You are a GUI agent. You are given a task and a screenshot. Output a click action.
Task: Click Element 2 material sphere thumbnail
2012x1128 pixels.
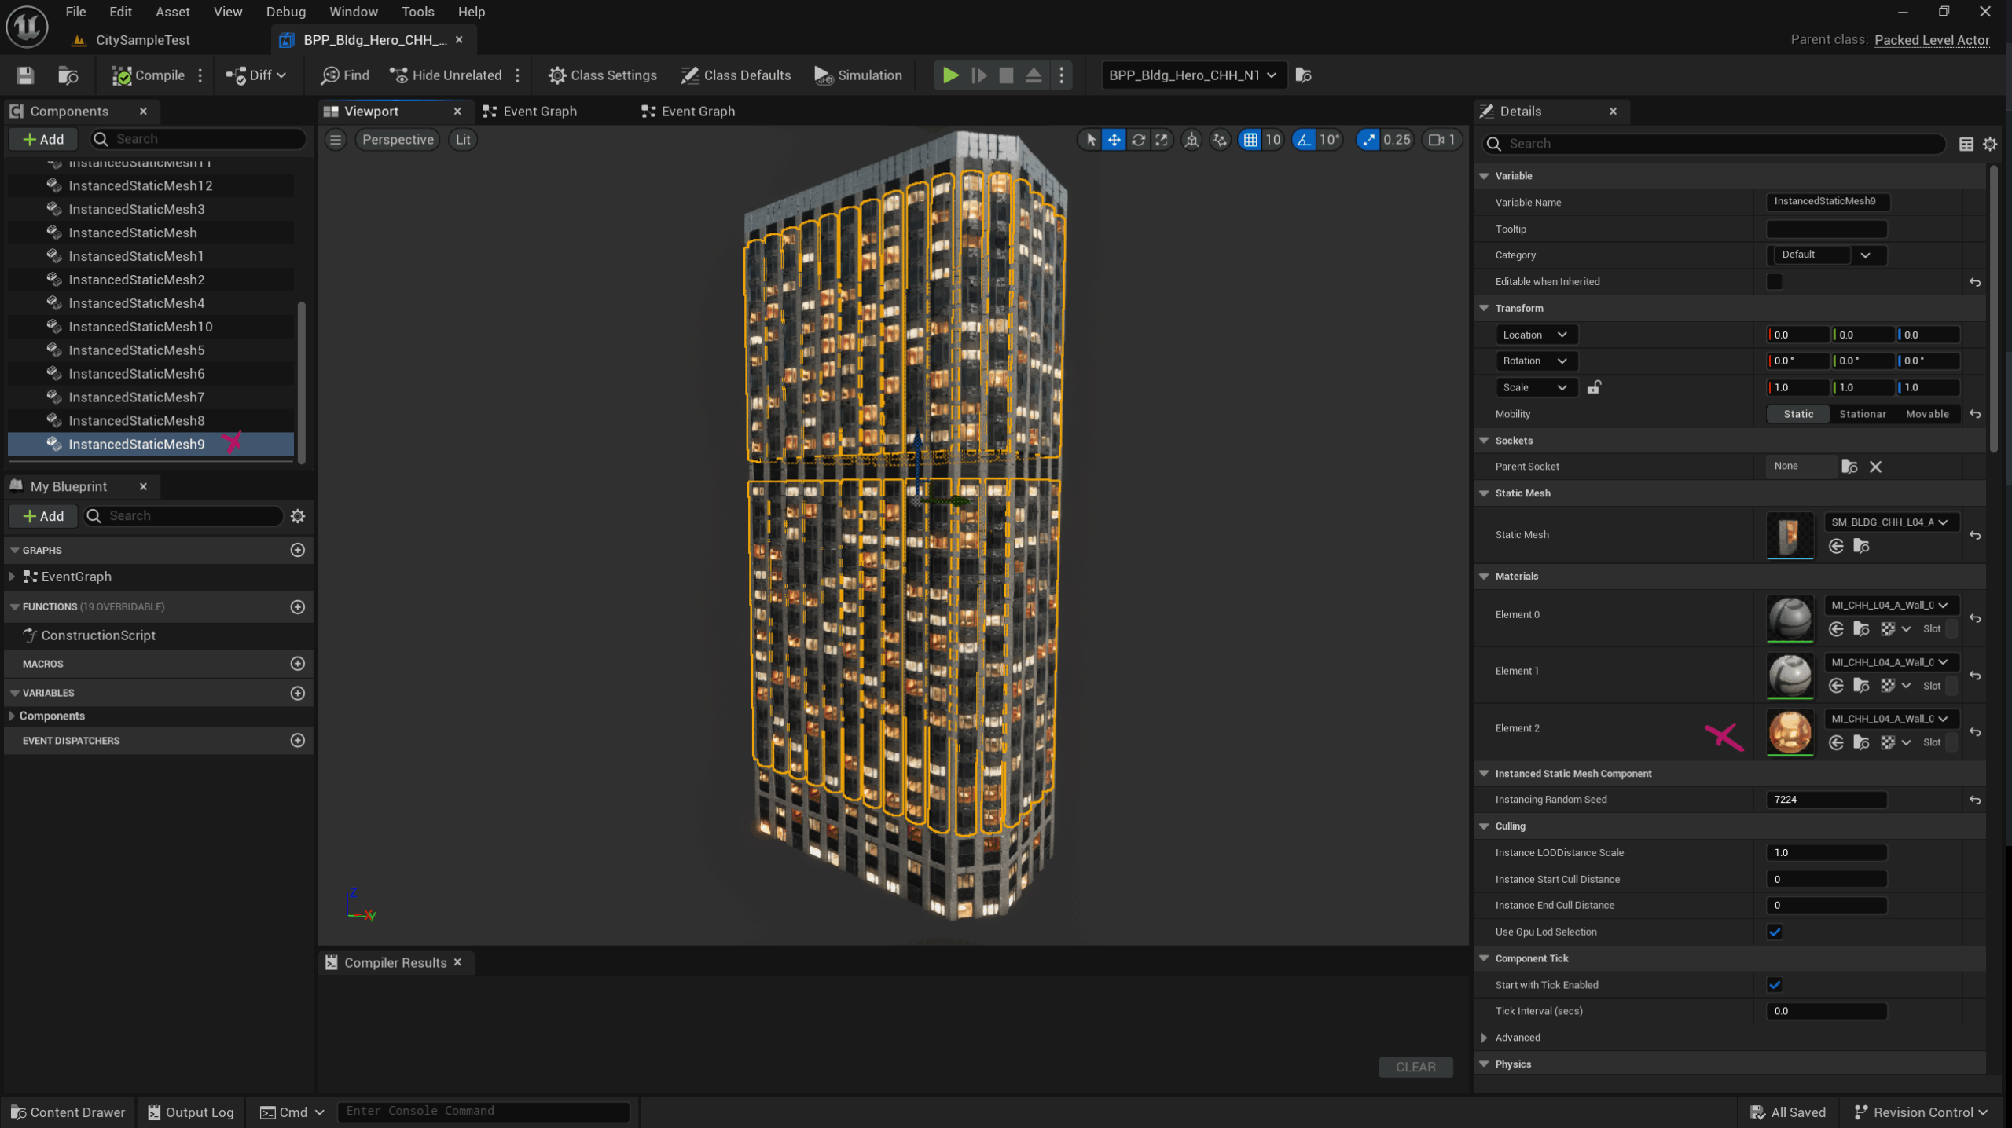coord(1790,731)
